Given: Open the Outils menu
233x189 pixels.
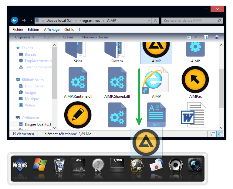Looking at the screenshot, I should point(69,29).
